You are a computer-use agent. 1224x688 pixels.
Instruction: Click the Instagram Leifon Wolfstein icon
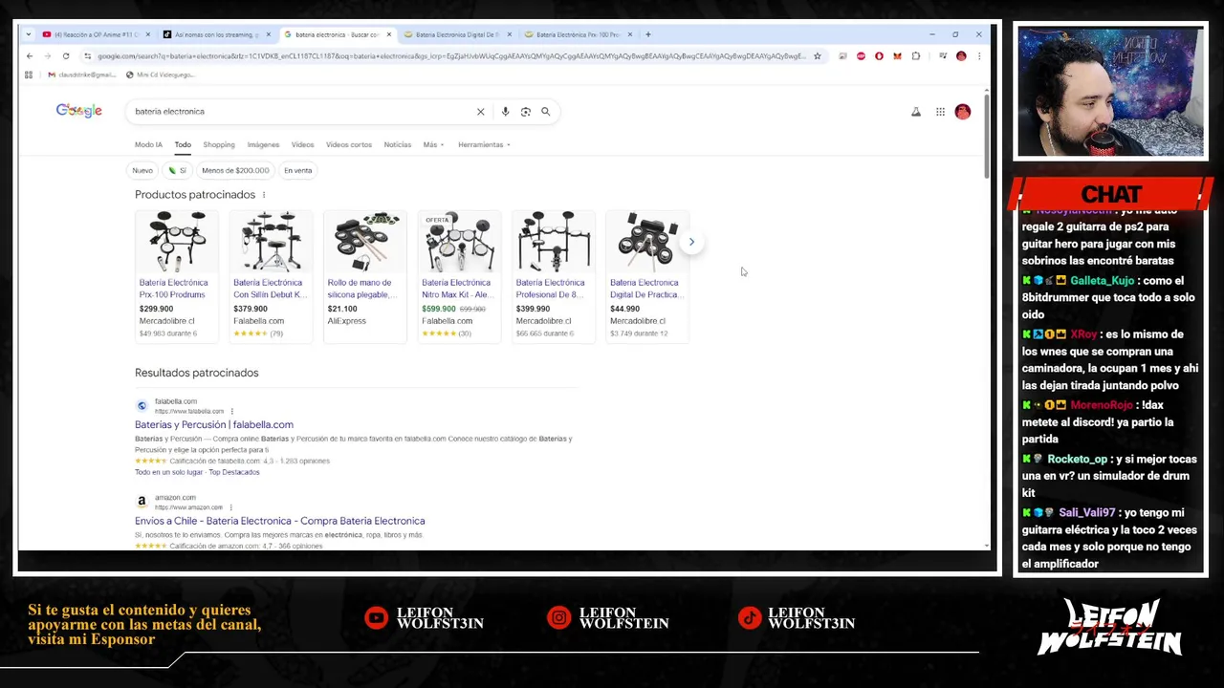pyautogui.click(x=558, y=618)
